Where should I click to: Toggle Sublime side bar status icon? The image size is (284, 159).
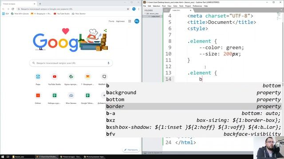(x=145, y=153)
